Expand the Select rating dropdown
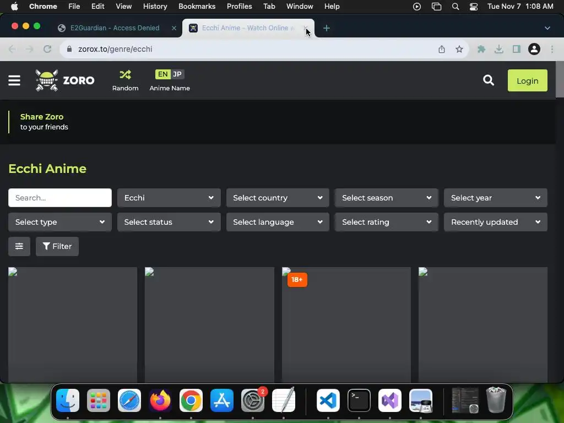The image size is (564, 423). (x=387, y=222)
